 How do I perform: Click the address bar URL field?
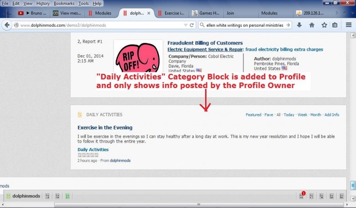pyautogui.click(x=100, y=25)
